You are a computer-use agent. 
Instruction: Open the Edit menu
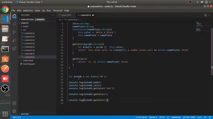click(x=19, y=11)
